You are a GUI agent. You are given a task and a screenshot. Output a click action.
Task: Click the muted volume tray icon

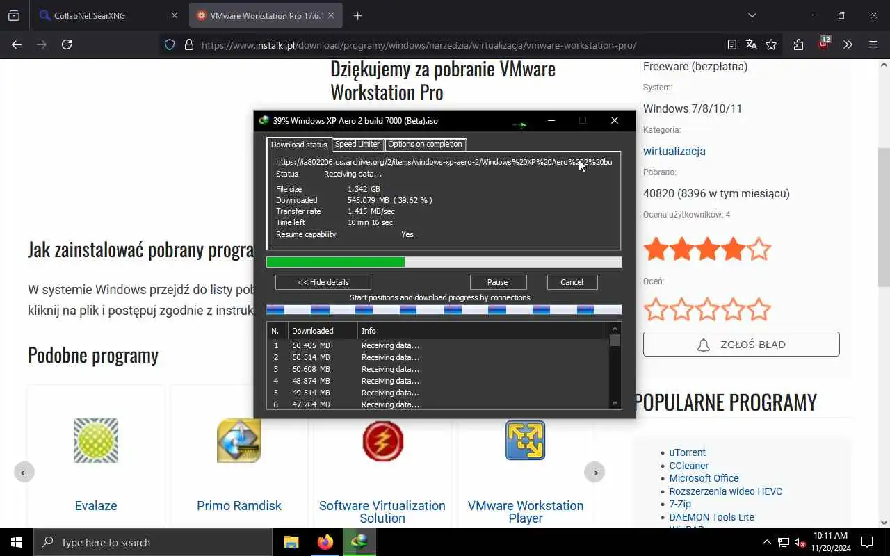click(800, 542)
